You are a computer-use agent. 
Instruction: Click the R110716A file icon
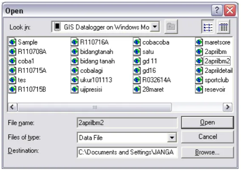pyautogui.click(x=74, y=42)
